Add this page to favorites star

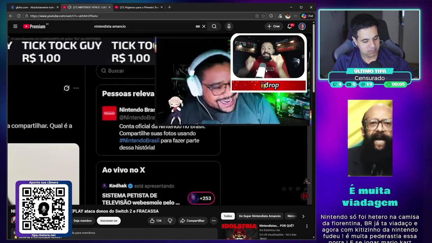tap(263, 16)
